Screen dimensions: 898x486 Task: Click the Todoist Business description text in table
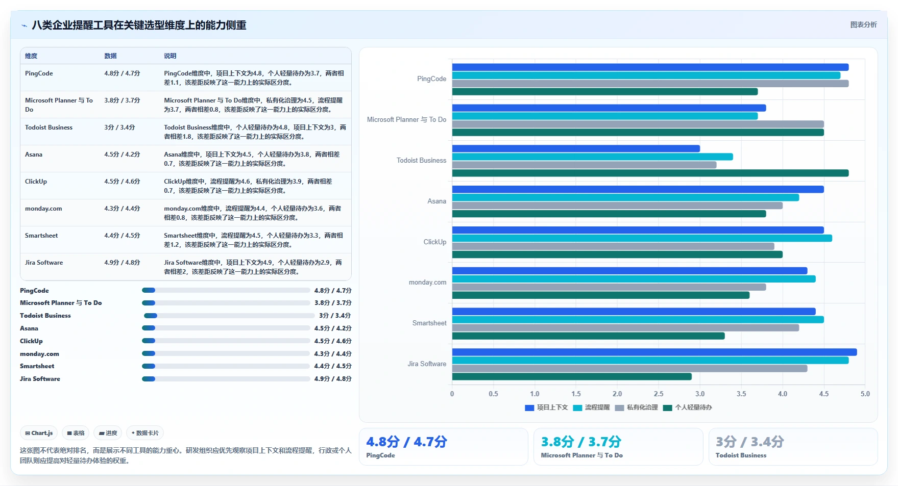coord(255,132)
